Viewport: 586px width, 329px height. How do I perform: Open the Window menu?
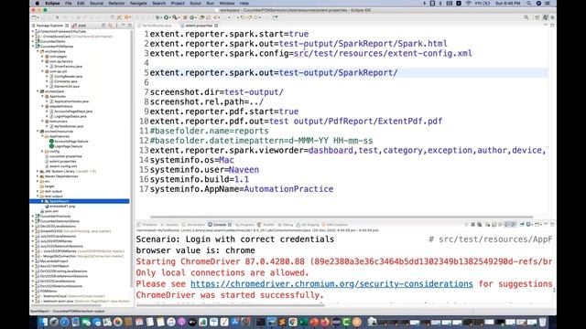[x=227, y=3]
